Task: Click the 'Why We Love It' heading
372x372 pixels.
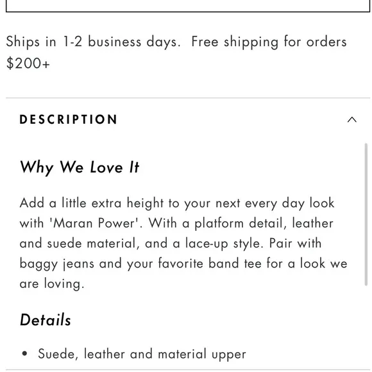Action: tap(80, 167)
